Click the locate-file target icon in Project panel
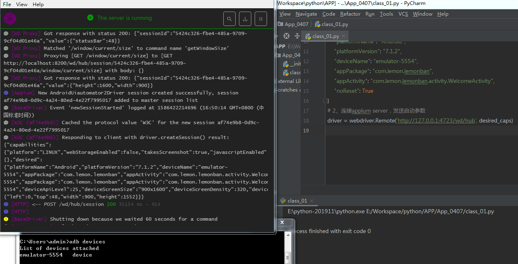Viewport: 518px width, 264px height. (x=286, y=36)
